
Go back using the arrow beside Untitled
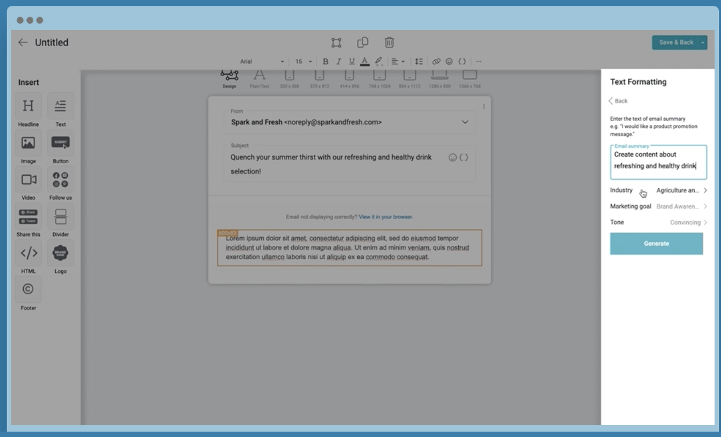pyautogui.click(x=23, y=42)
